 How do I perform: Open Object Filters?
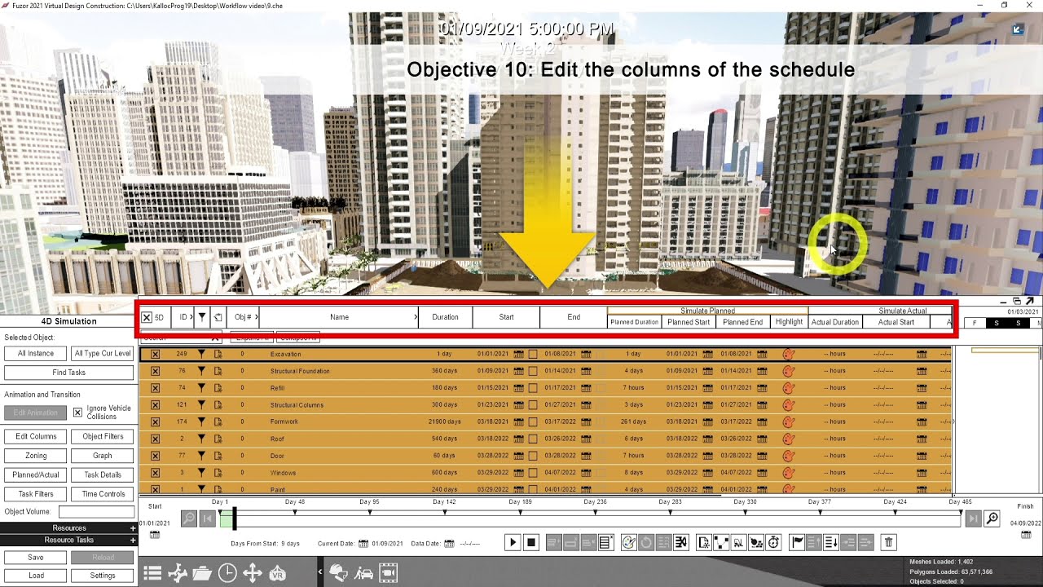click(x=103, y=437)
